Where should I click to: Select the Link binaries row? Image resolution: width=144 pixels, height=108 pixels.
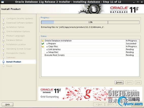pos(90,49)
